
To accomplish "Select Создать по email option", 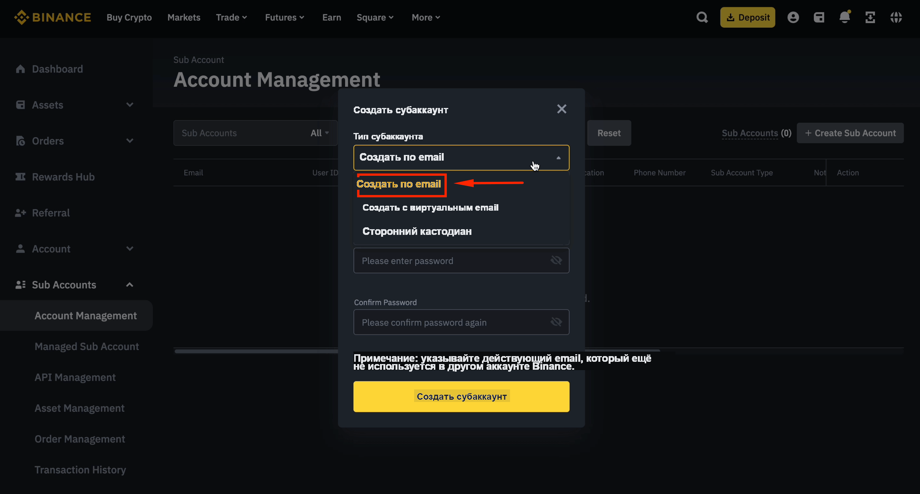I will (x=399, y=184).
